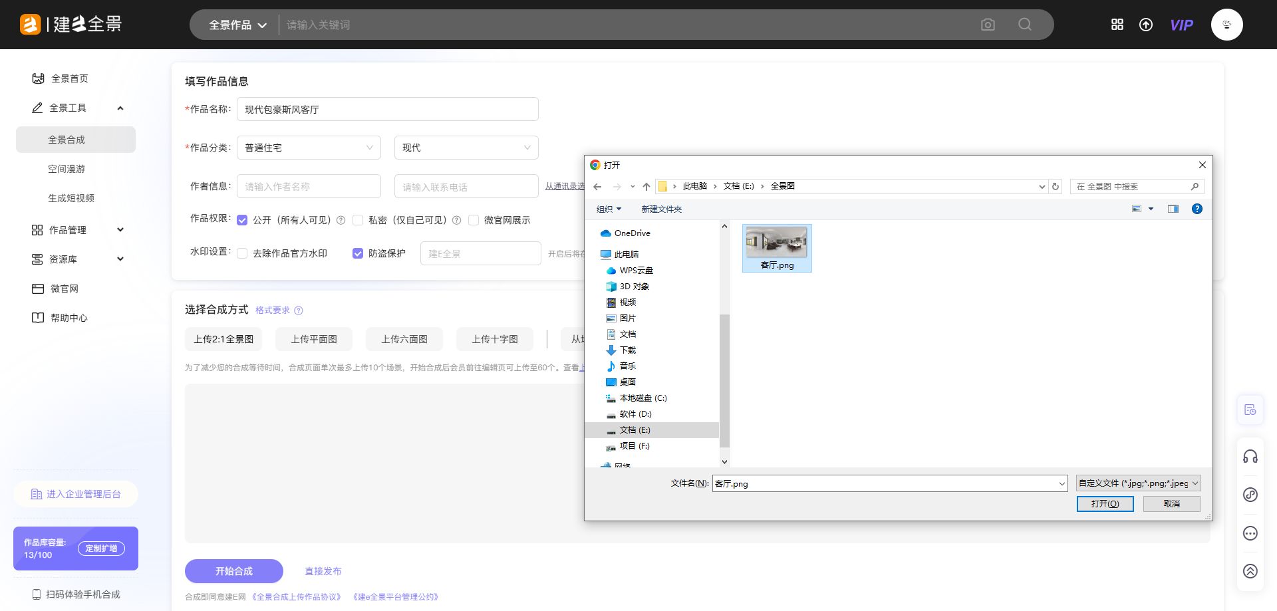This screenshot has height=611, width=1277.
Task: Click the 开始合成 button
Action: [x=234, y=571]
